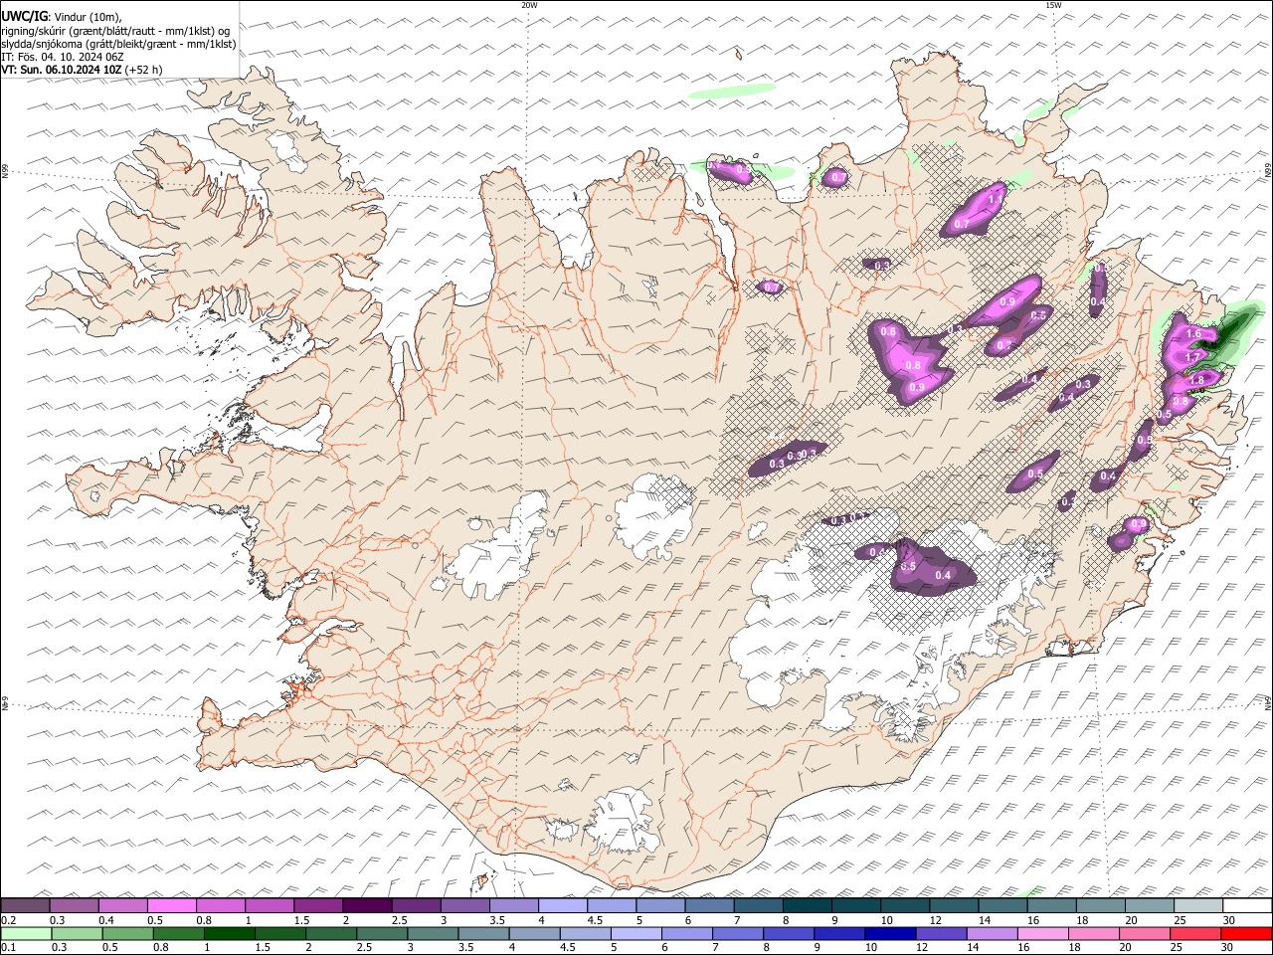
Task: Click the pale green 0.1 swatch in lower legend
Action: 26,934
